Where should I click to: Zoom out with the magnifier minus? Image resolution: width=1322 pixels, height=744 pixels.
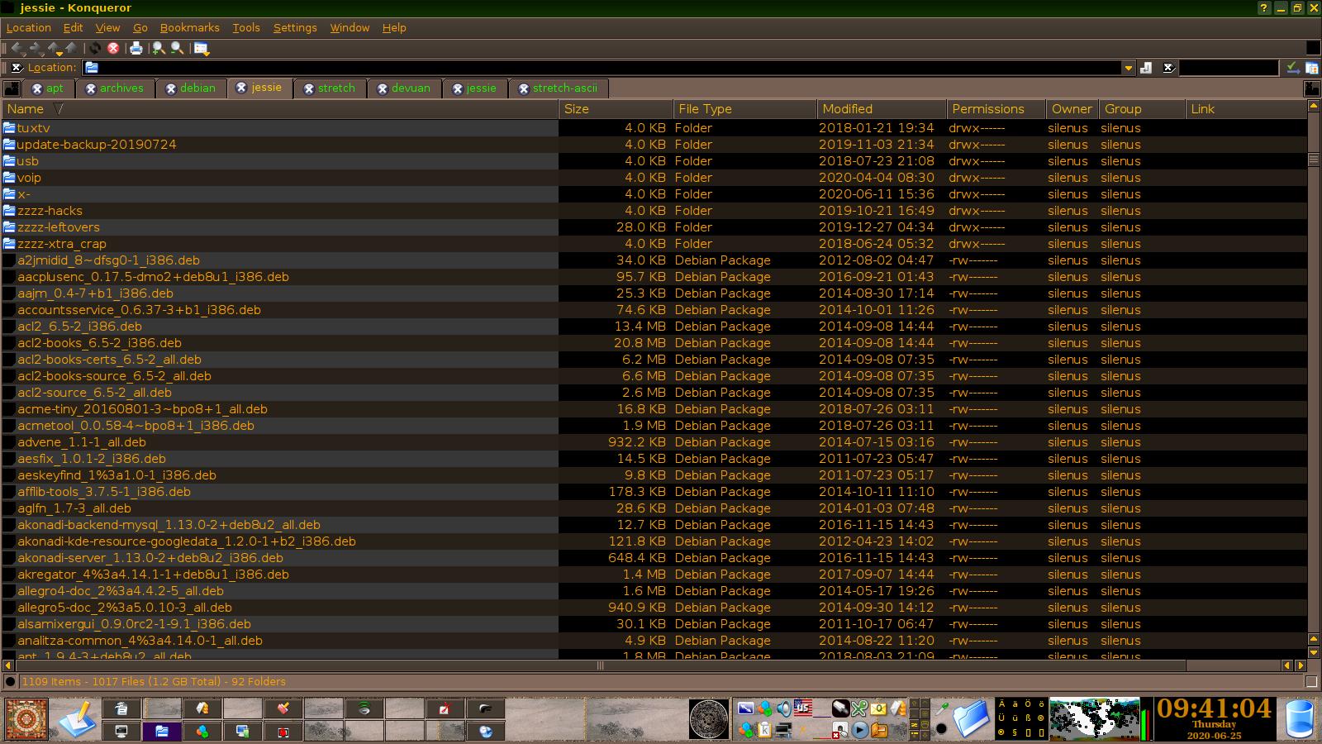[x=177, y=49]
